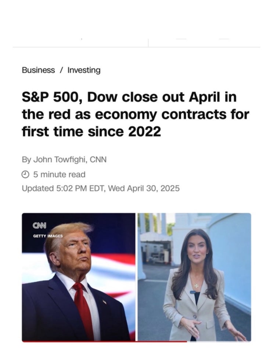Screen dimensions: 273x348
Task: Open the photo of woman in beige blazer
Action: [x=194, y=277]
